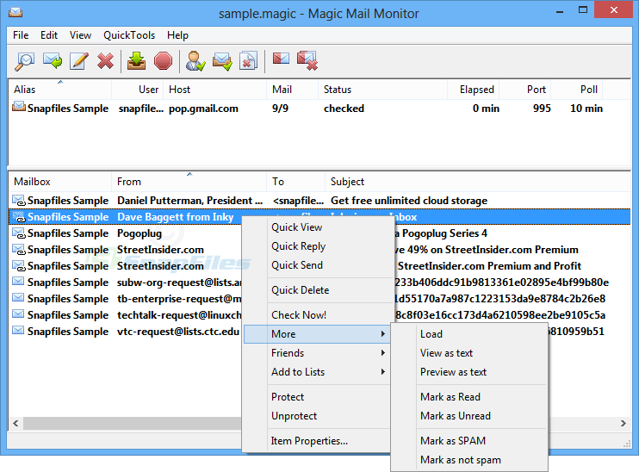Expand the Friends submenu
639x472 pixels.
317,353
